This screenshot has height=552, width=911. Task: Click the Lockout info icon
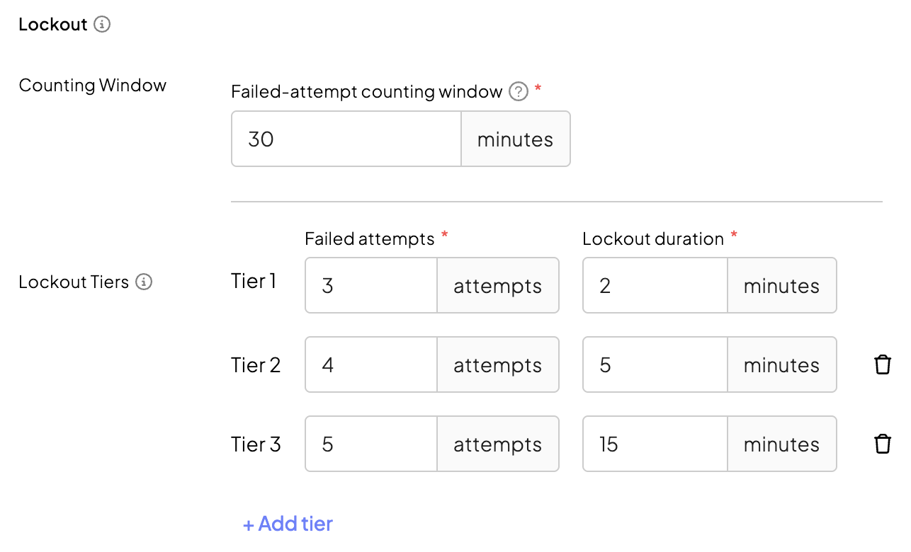click(x=103, y=25)
